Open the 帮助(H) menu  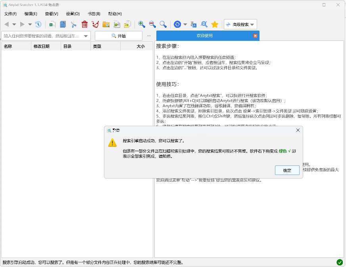point(115,13)
